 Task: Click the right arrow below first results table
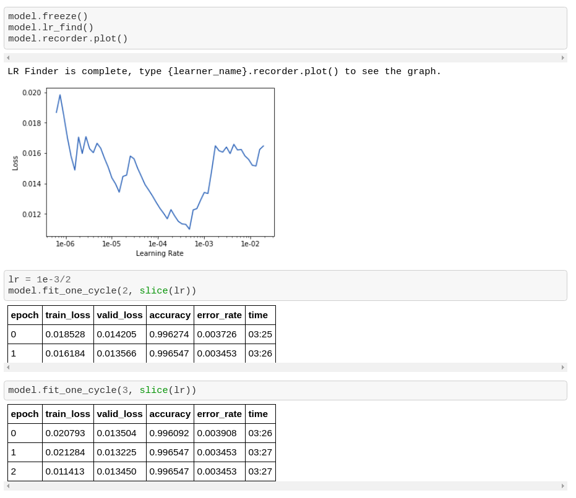pyautogui.click(x=562, y=366)
